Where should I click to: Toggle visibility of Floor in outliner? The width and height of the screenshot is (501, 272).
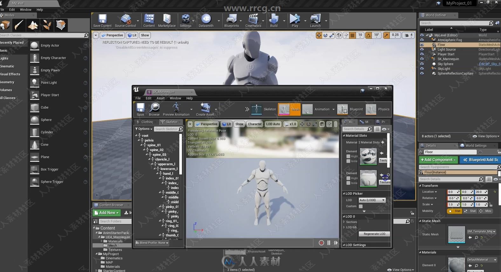point(422,45)
